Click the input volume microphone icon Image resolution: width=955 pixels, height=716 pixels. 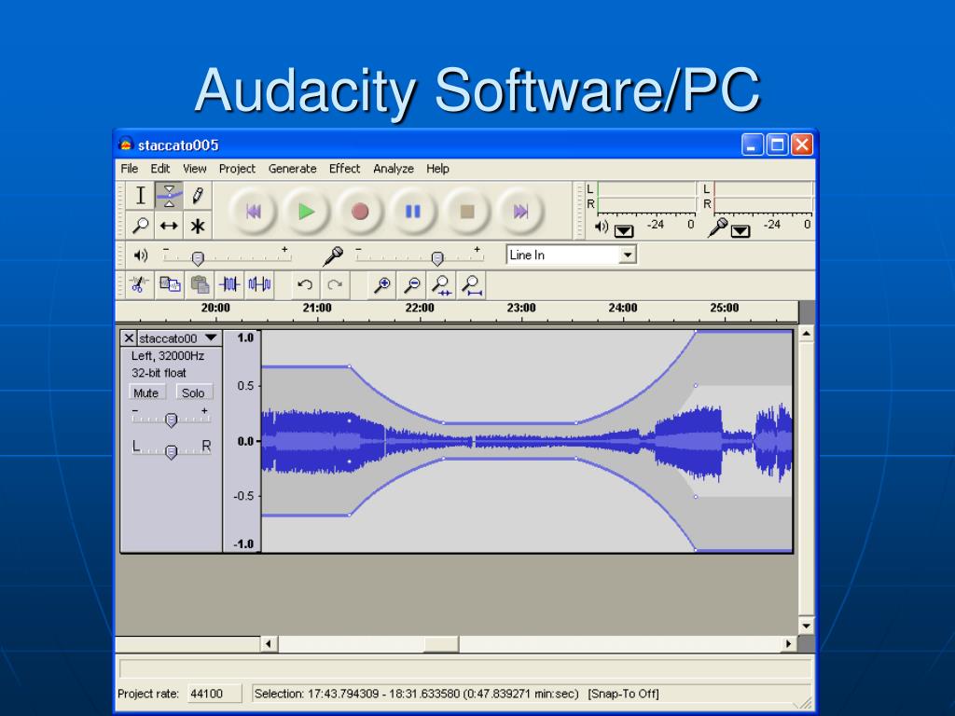coord(333,255)
